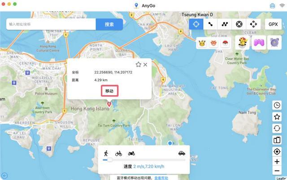Click the speed slider handle

[x=109, y=160]
